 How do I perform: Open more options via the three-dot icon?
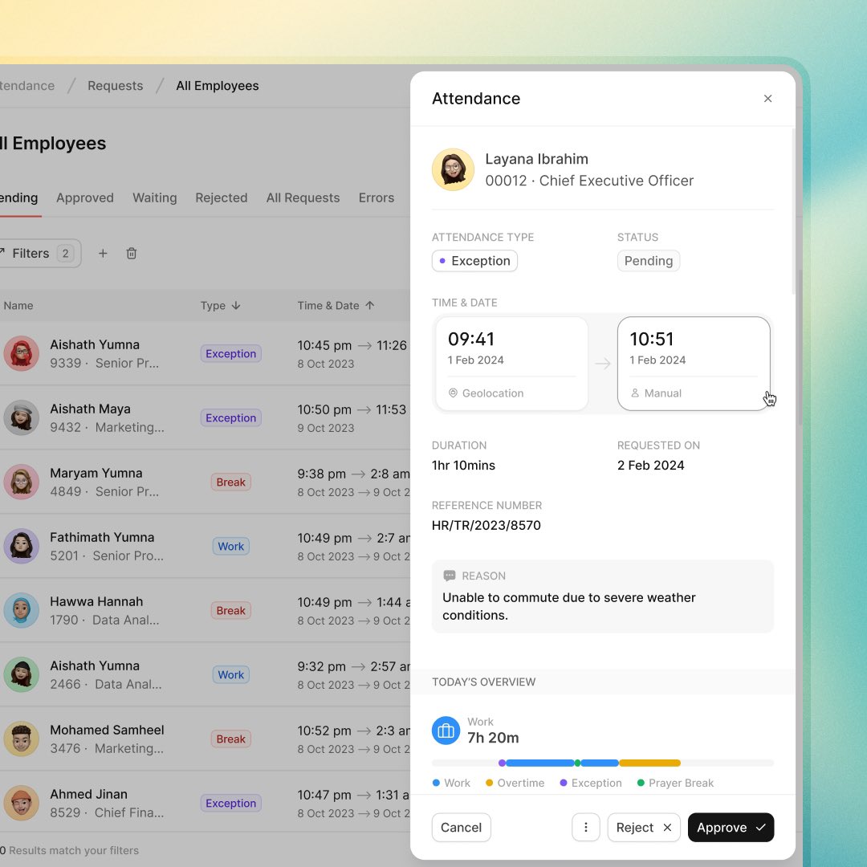click(x=585, y=827)
